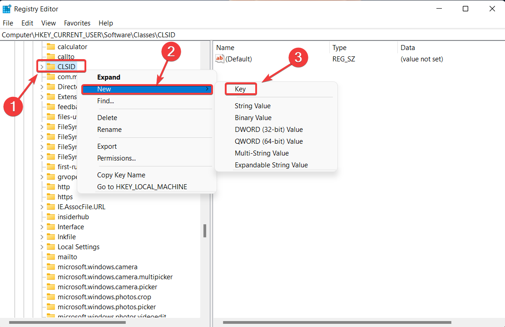This screenshot has width=505, height=327.
Task: Create a new QWORD (64-bit) Value
Action: coord(268,141)
